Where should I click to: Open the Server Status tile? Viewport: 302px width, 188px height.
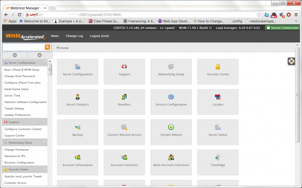tap(218, 132)
